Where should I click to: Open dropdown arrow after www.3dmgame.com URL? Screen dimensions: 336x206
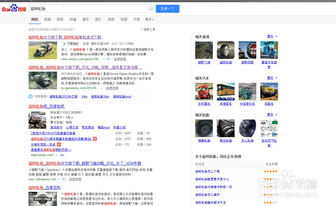(59, 179)
